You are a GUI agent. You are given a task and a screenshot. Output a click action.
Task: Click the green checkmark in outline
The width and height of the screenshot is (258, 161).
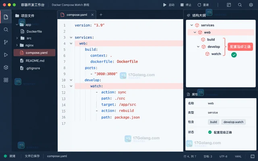coord(234,55)
